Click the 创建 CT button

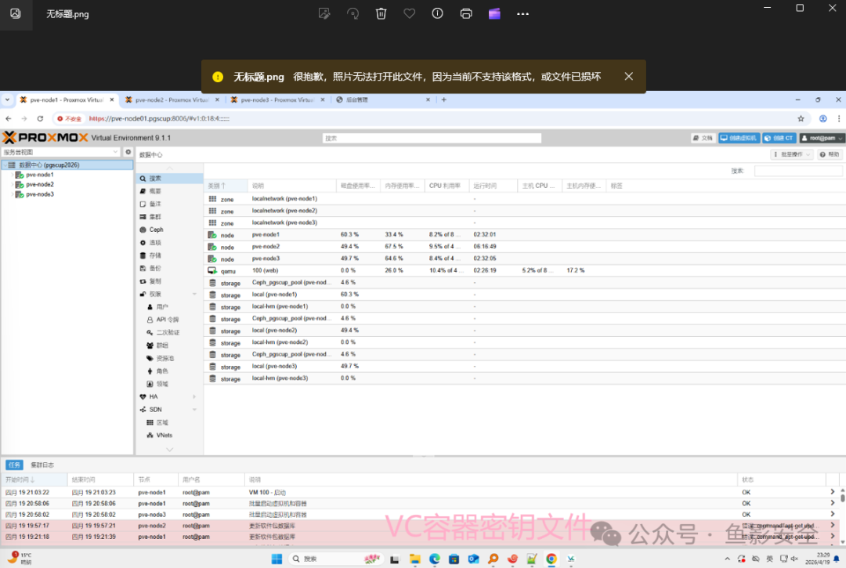point(779,138)
